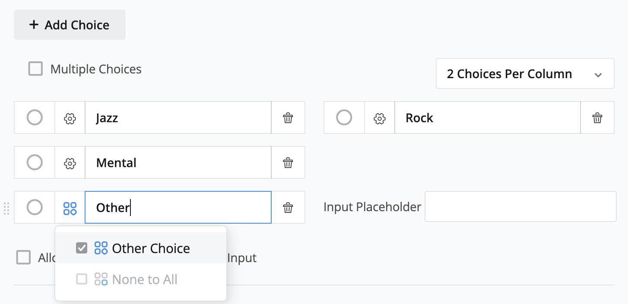
Task: Delete the Other choice
Action: (x=288, y=208)
